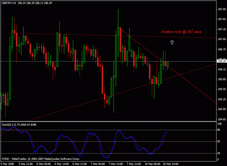
Task: Click the 80 level on stochastic scale
Action: pyautogui.click(x=219, y=130)
